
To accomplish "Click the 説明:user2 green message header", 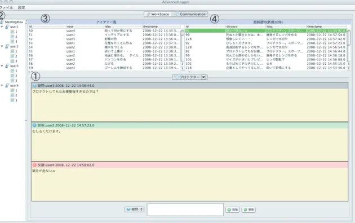I will click(x=190, y=125).
